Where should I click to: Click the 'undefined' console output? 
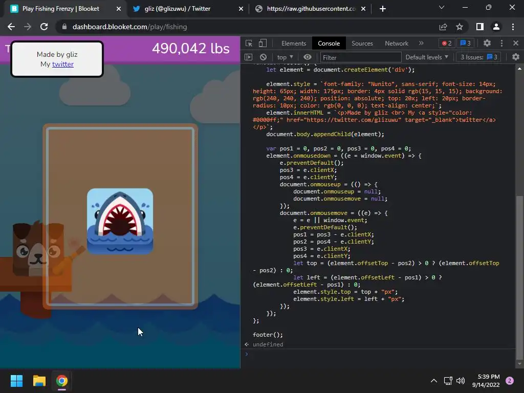click(x=268, y=344)
